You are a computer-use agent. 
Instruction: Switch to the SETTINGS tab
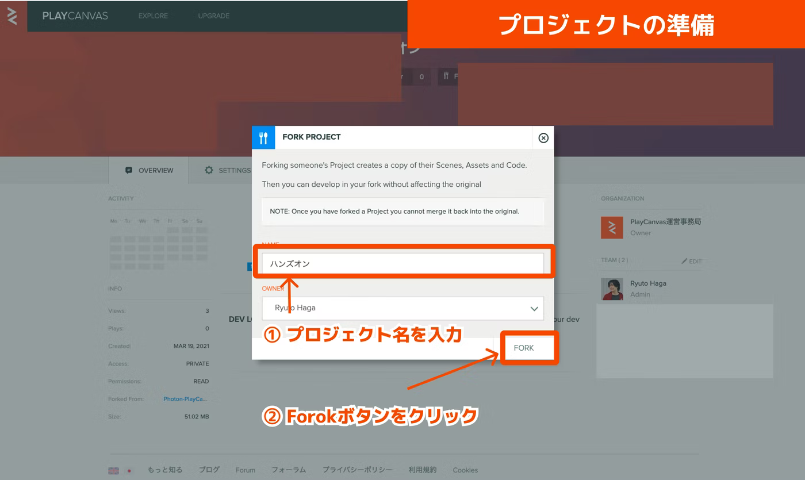[x=228, y=170]
